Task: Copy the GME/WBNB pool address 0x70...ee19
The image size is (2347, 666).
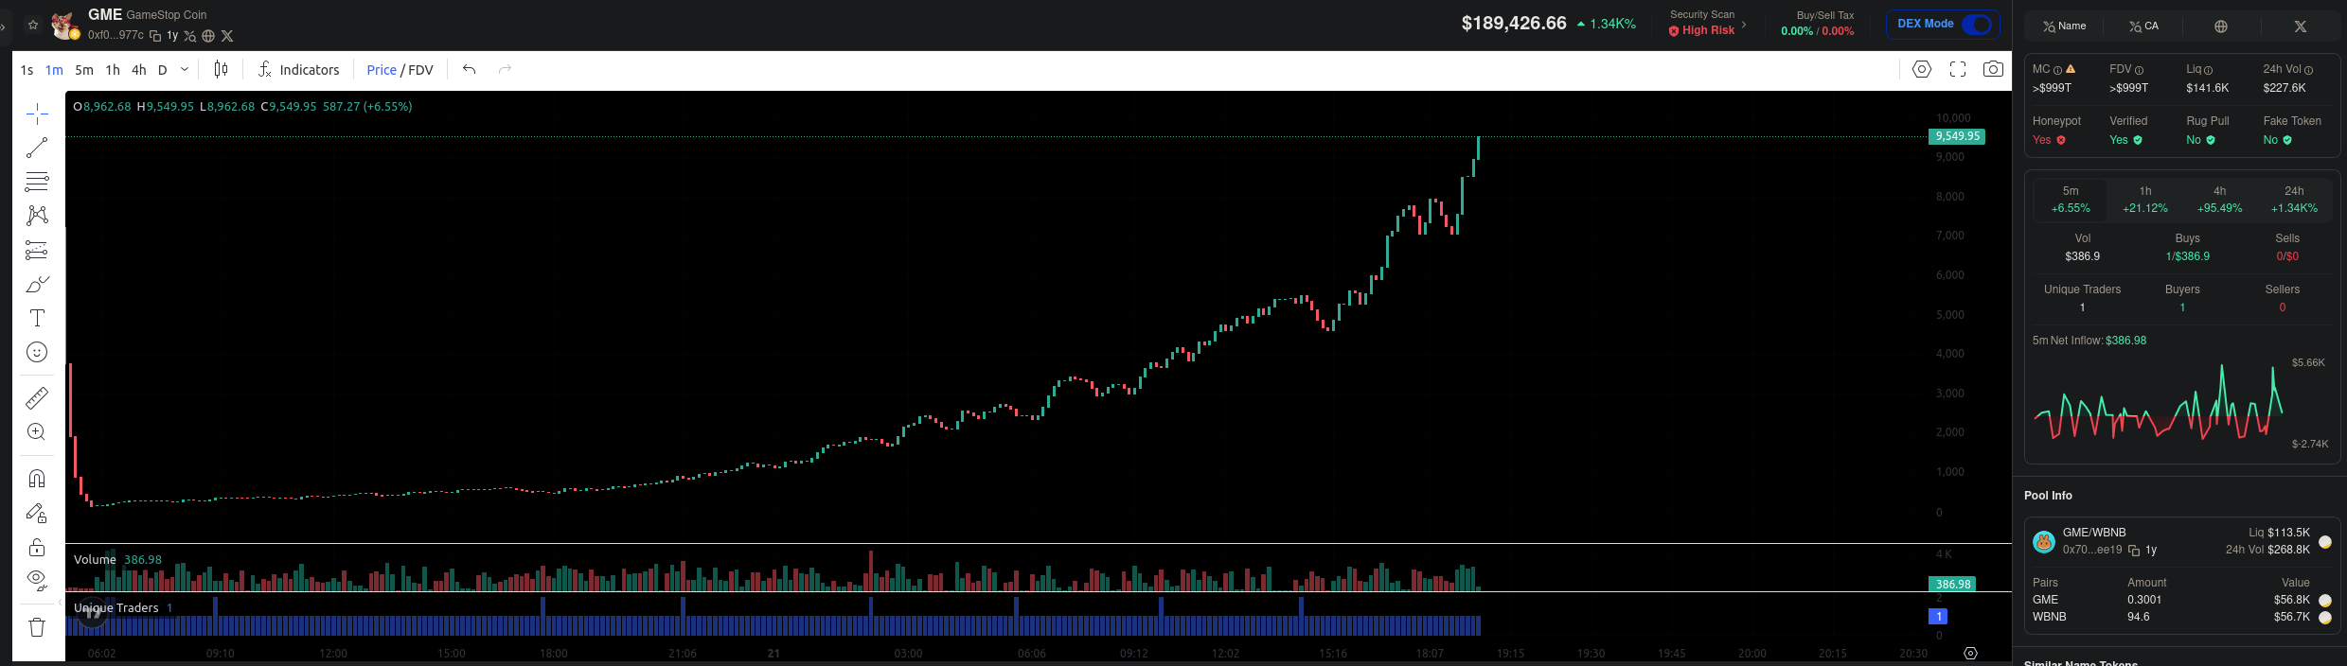Action: click(x=2134, y=551)
